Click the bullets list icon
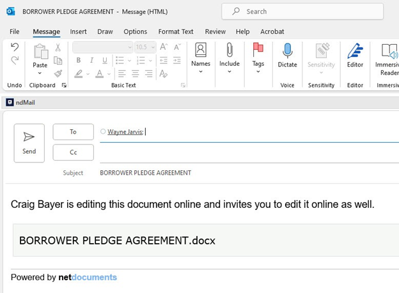 pos(120,60)
